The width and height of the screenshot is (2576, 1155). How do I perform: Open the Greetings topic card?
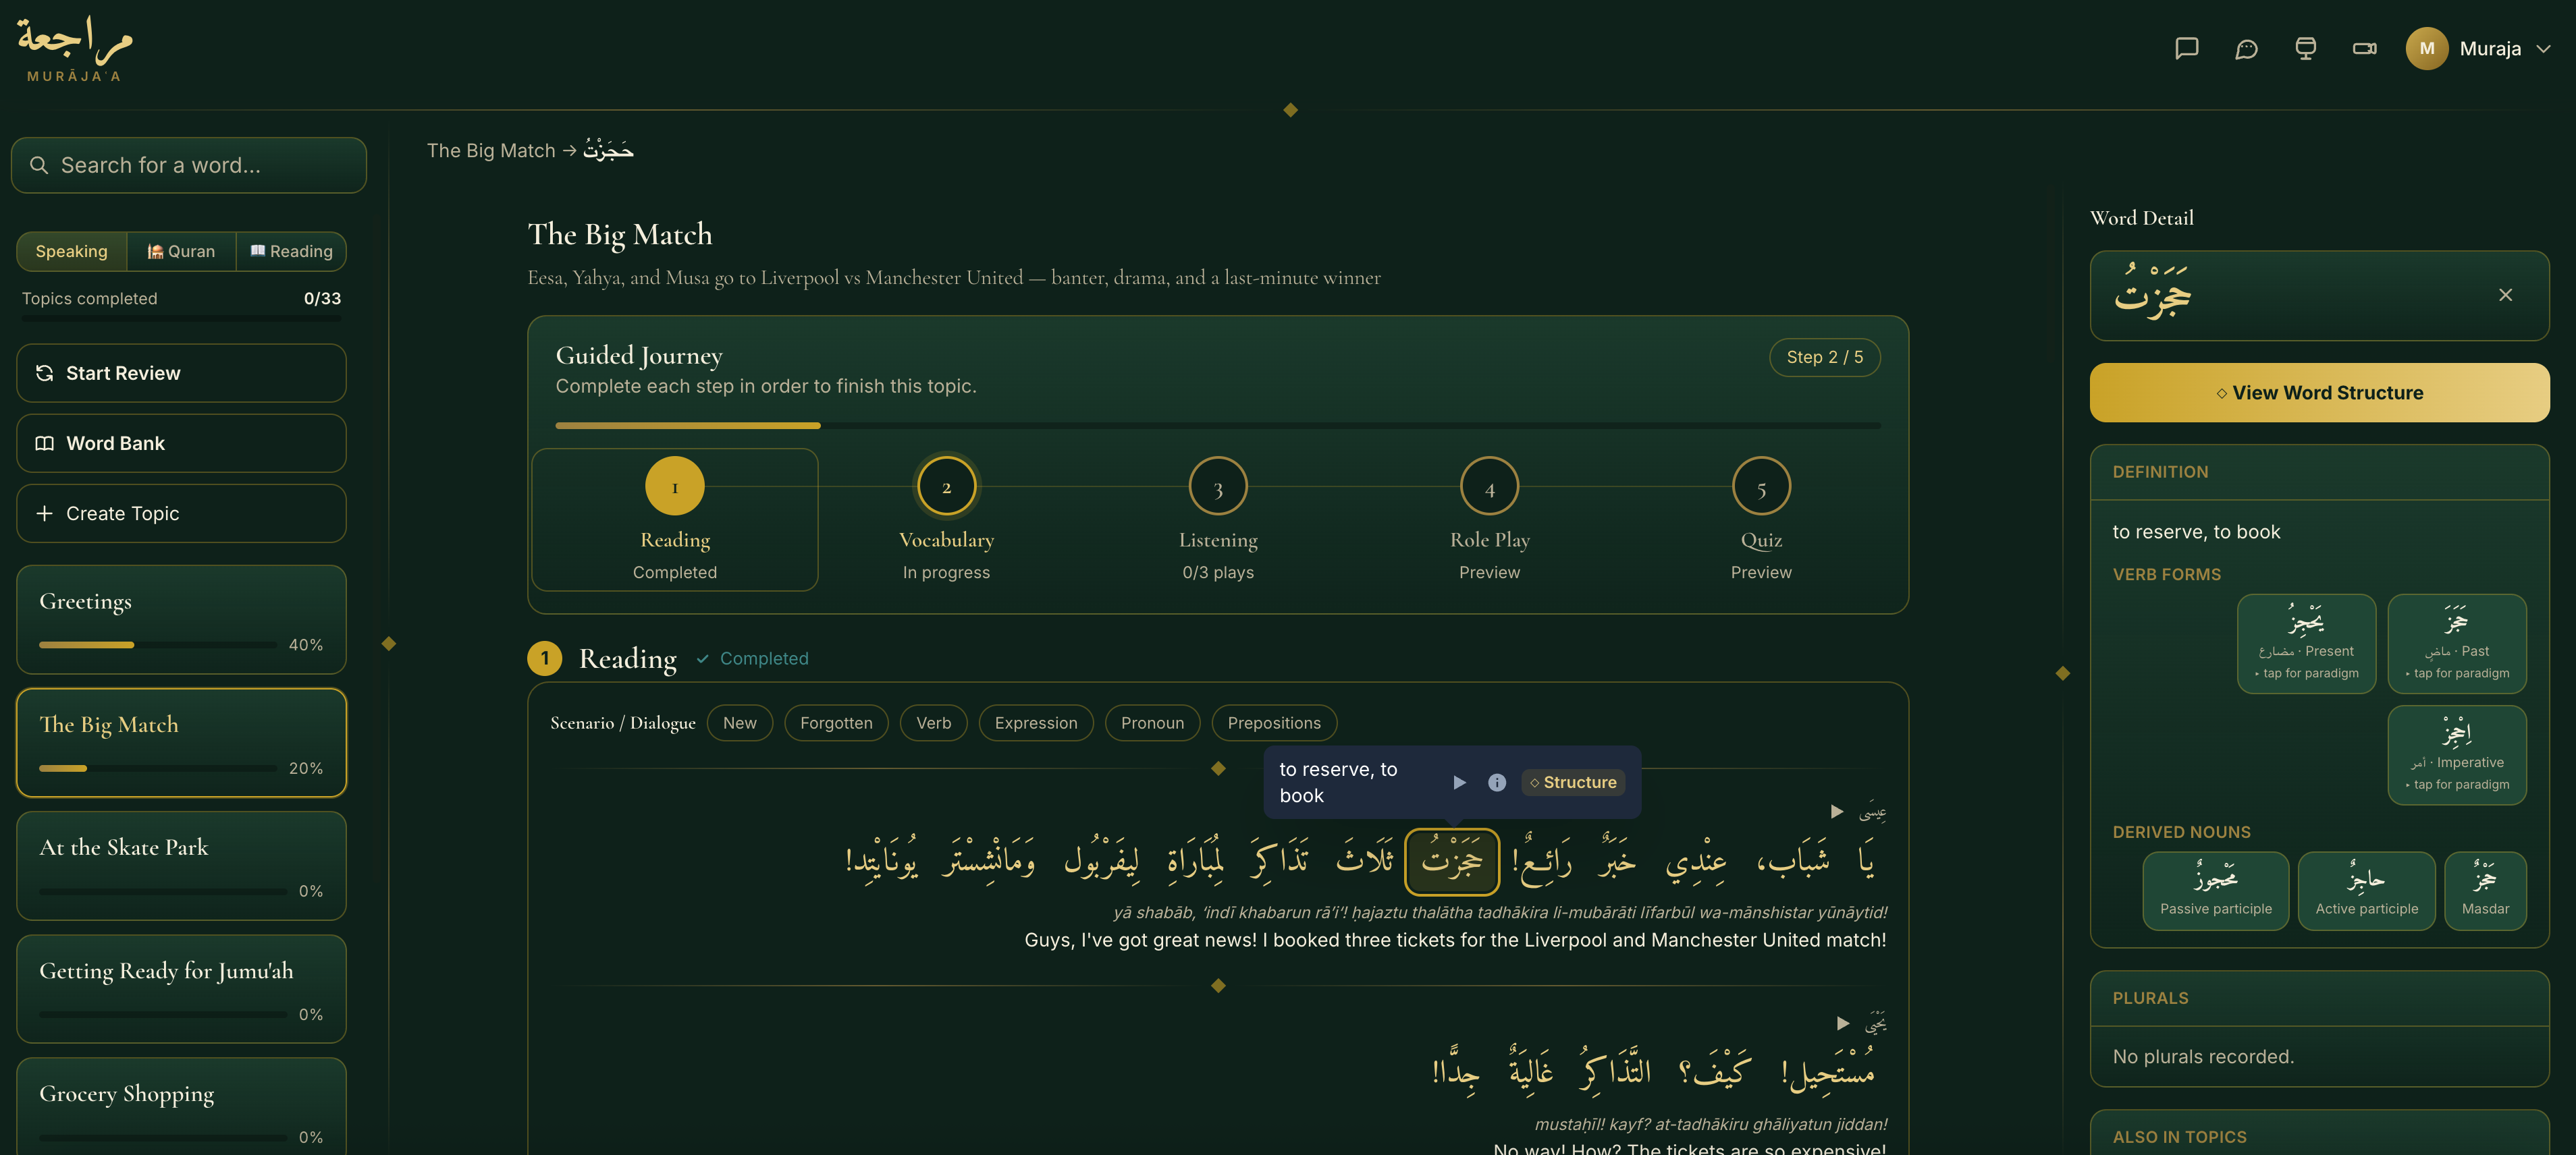181,619
